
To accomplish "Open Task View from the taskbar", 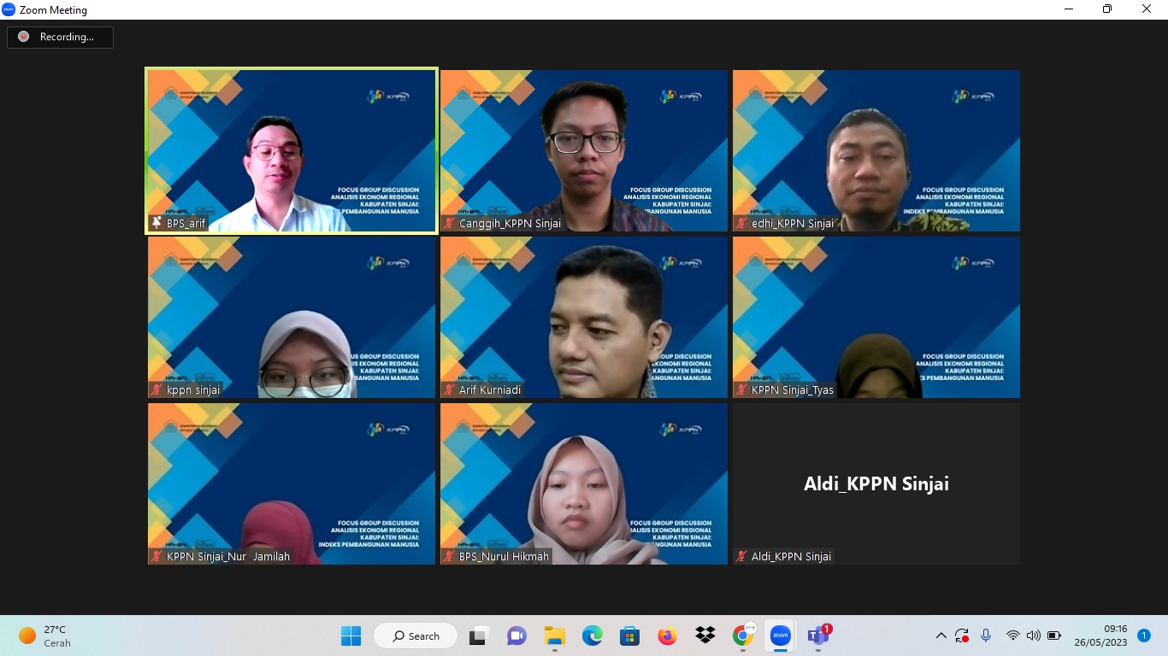I will point(478,636).
